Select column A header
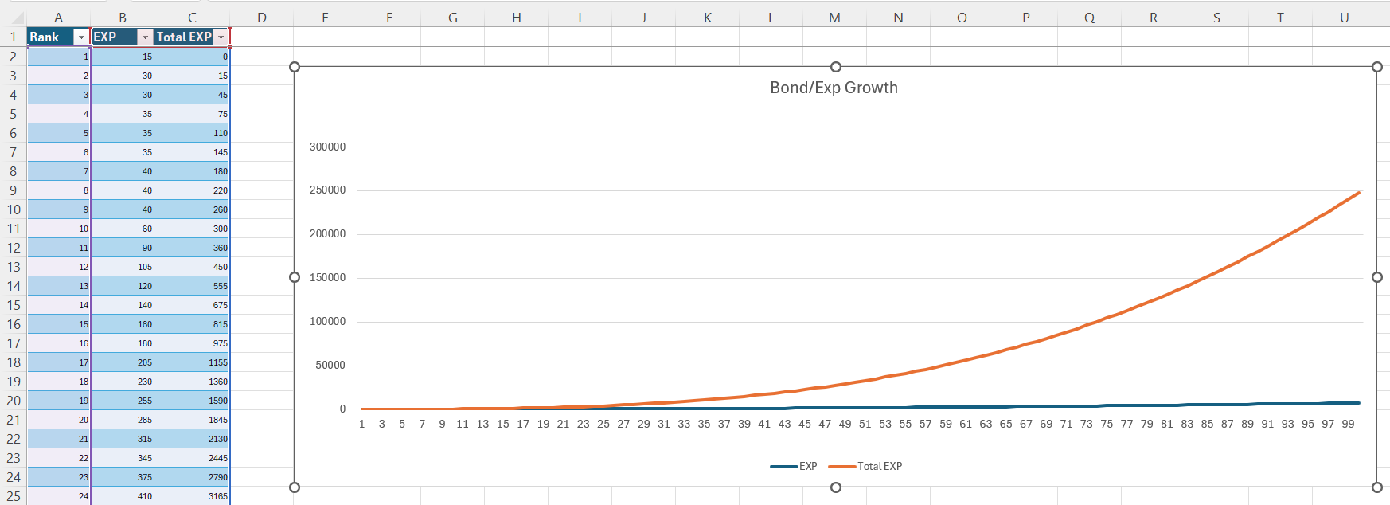The image size is (1390, 505). click(x=59, y=18)
